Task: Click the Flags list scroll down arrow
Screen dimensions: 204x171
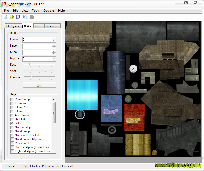Action: [54, 151]
